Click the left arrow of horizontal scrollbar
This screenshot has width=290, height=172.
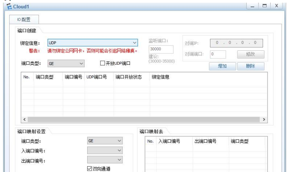click(25, 119)
